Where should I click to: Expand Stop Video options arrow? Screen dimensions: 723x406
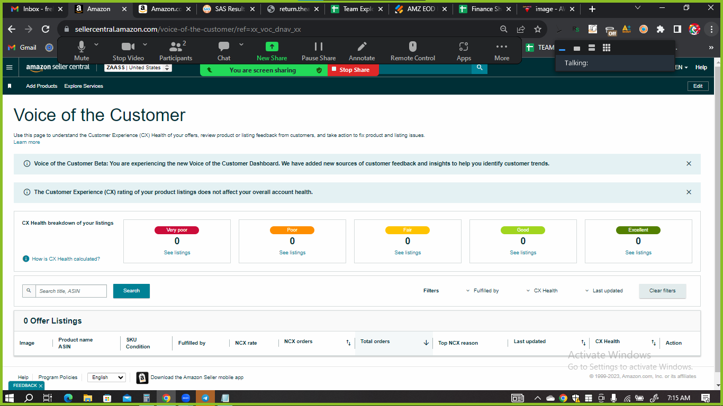(x=145, y=44)
